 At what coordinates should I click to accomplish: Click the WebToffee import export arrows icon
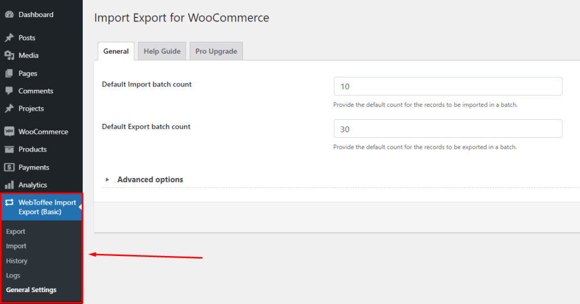[9, 202]
